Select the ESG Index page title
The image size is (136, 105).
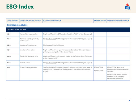(20, 7)
